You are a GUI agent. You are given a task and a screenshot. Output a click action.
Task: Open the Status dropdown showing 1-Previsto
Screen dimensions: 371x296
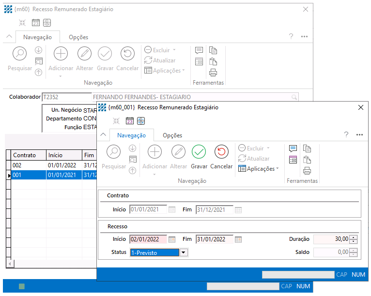coord(183,252)
